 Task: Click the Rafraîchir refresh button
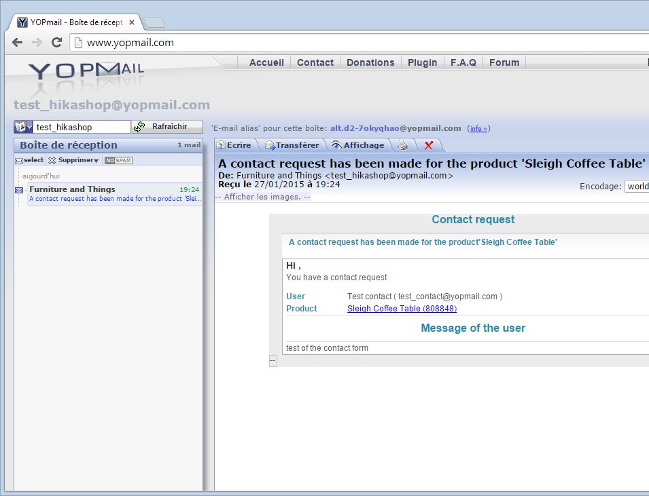pos(168,126)
